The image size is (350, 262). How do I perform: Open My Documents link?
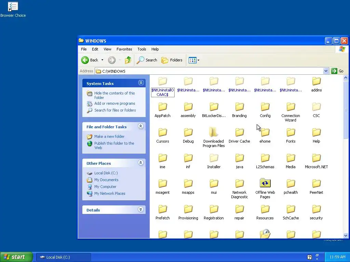106,180
